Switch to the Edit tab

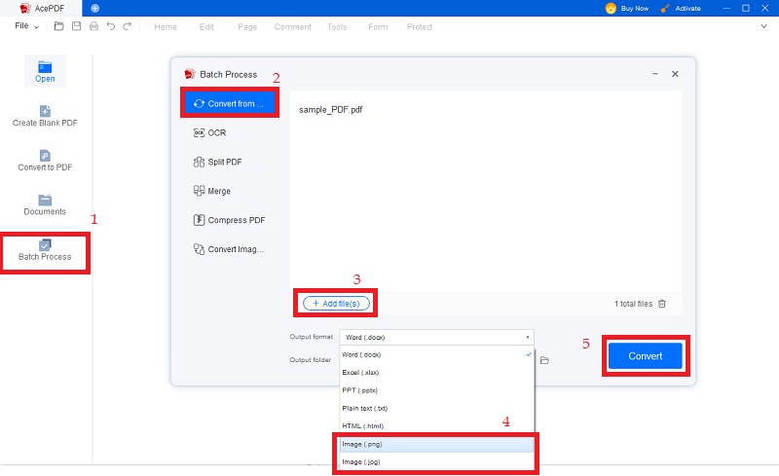[x=206, y=27]
